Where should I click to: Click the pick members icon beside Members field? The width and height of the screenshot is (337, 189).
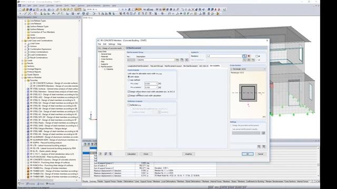click(244, 56)
